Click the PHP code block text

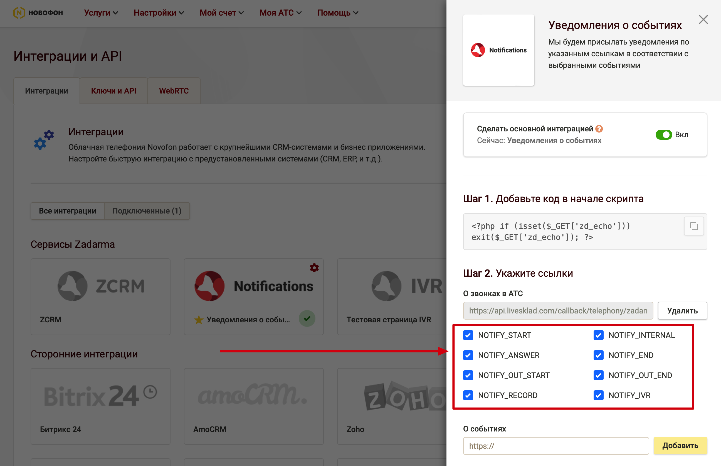pos(551,232)
